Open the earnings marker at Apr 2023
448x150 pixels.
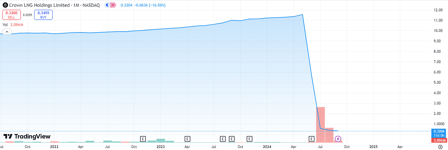click(187, 139)
